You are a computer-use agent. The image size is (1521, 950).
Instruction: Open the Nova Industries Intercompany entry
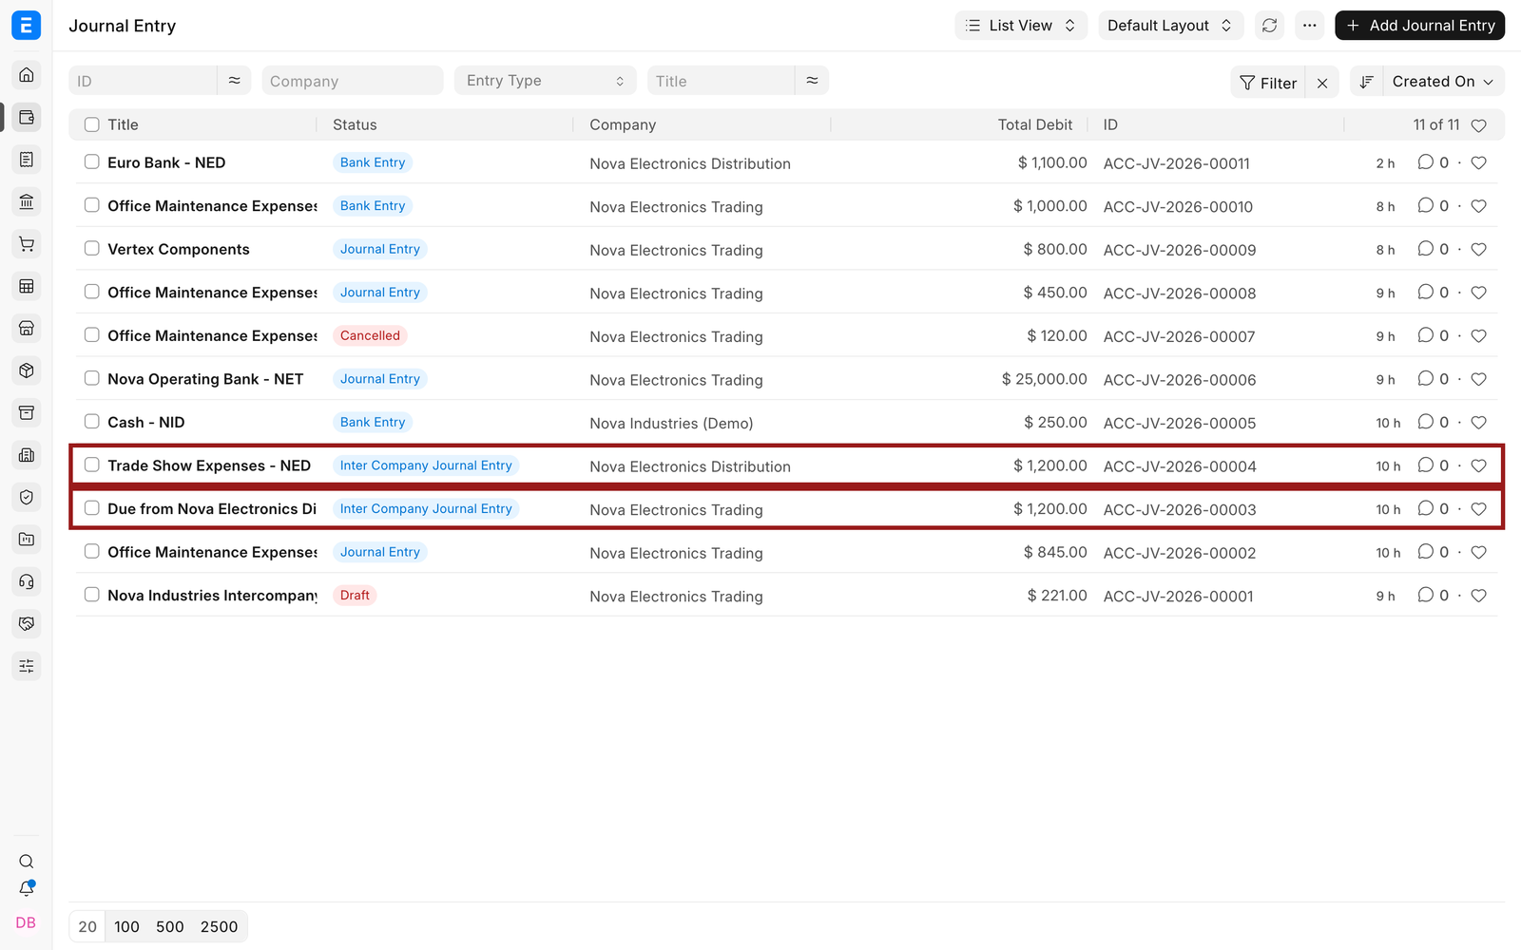(x=212, y=596)
